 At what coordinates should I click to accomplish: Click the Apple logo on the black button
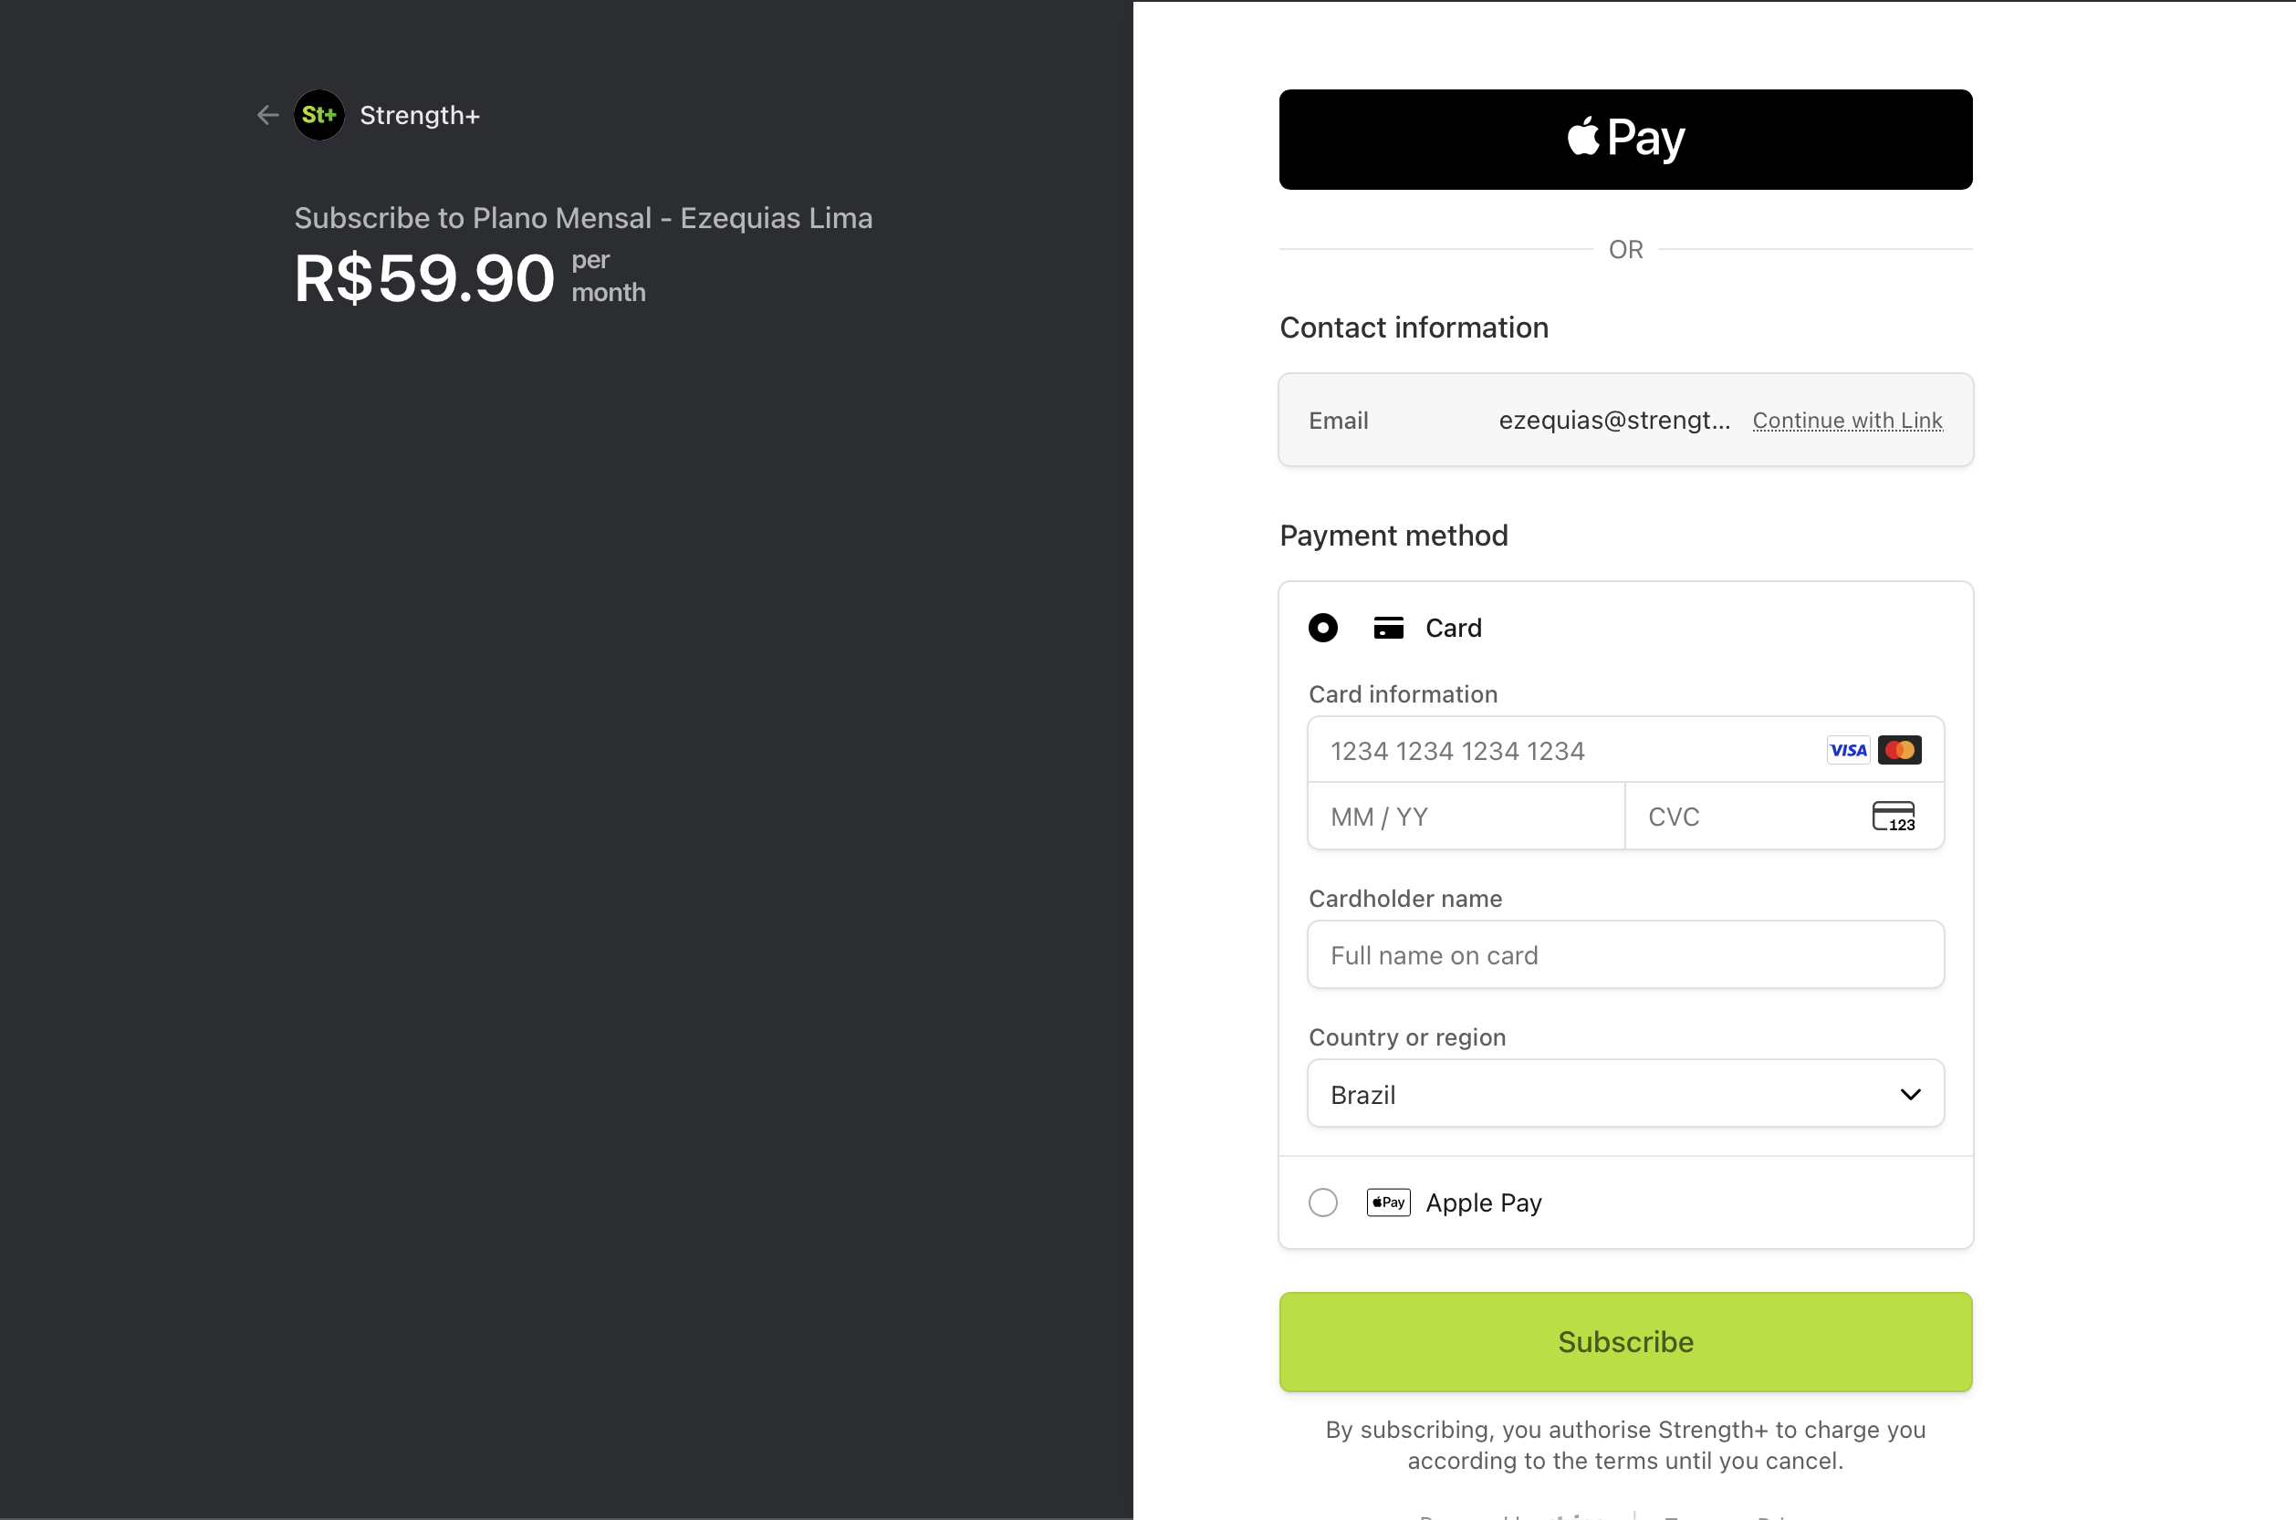pyautogui.click(x=1582, y=137)
